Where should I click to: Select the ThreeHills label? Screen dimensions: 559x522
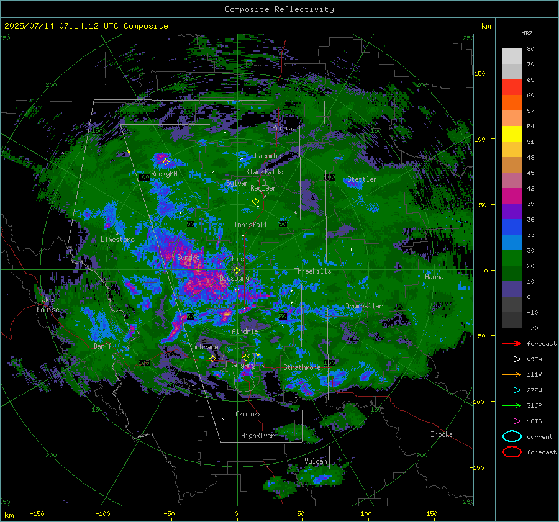[312, 271]
